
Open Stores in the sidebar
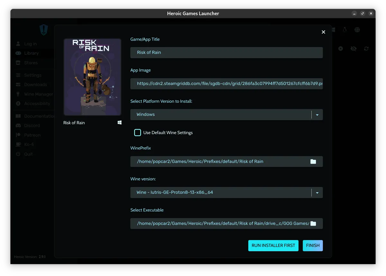pos(31,63)
